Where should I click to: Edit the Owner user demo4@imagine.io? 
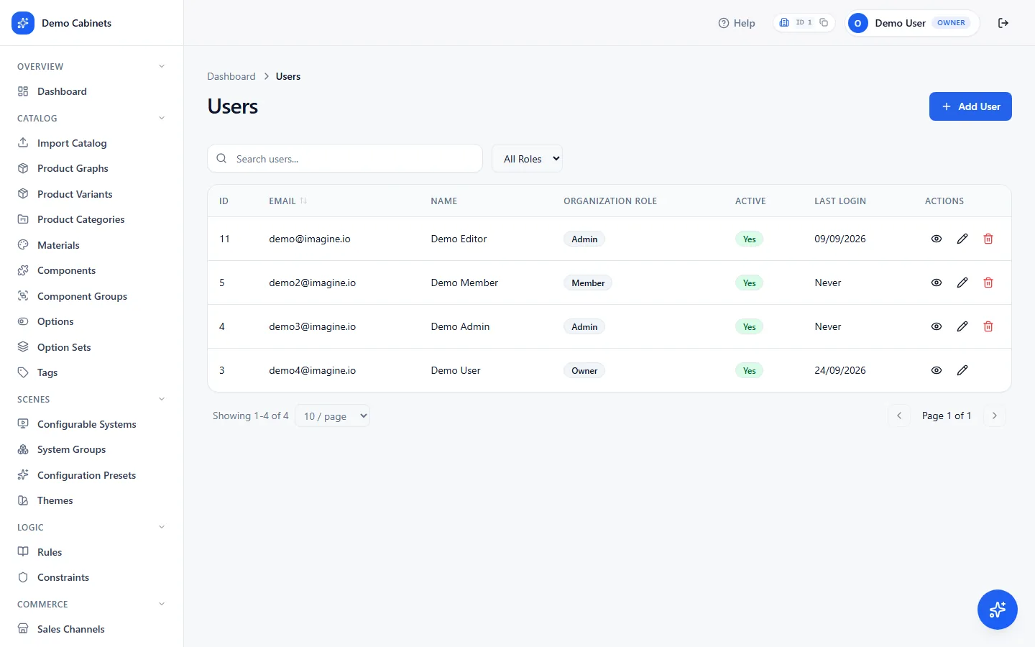962,370
